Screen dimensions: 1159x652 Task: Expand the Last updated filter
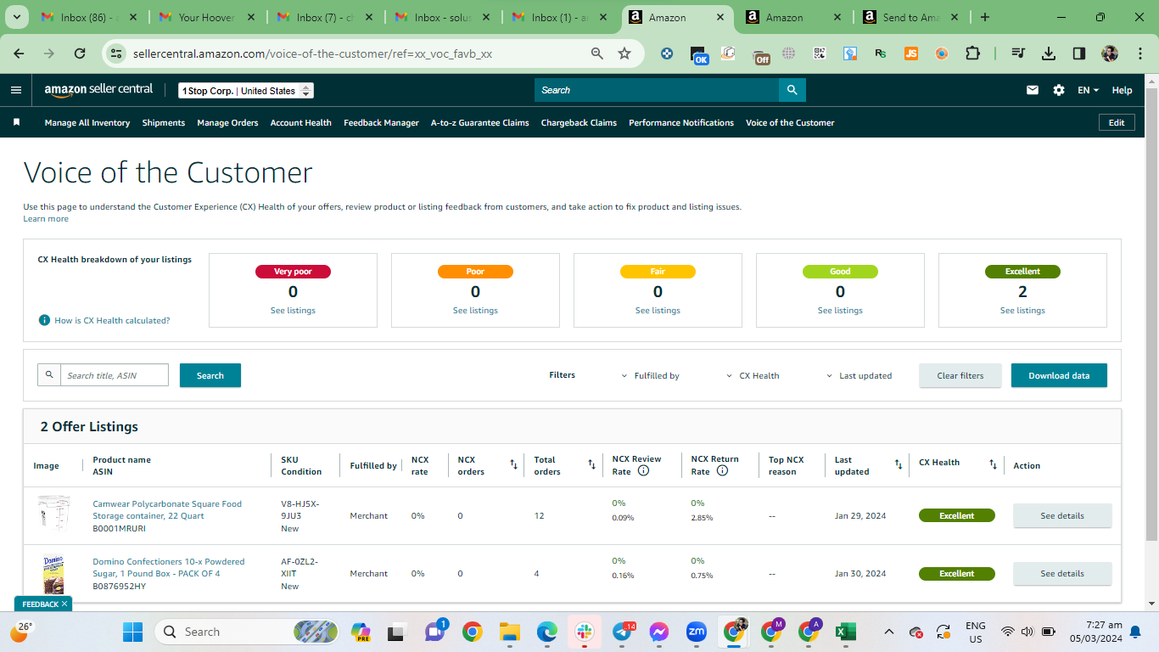860,376
